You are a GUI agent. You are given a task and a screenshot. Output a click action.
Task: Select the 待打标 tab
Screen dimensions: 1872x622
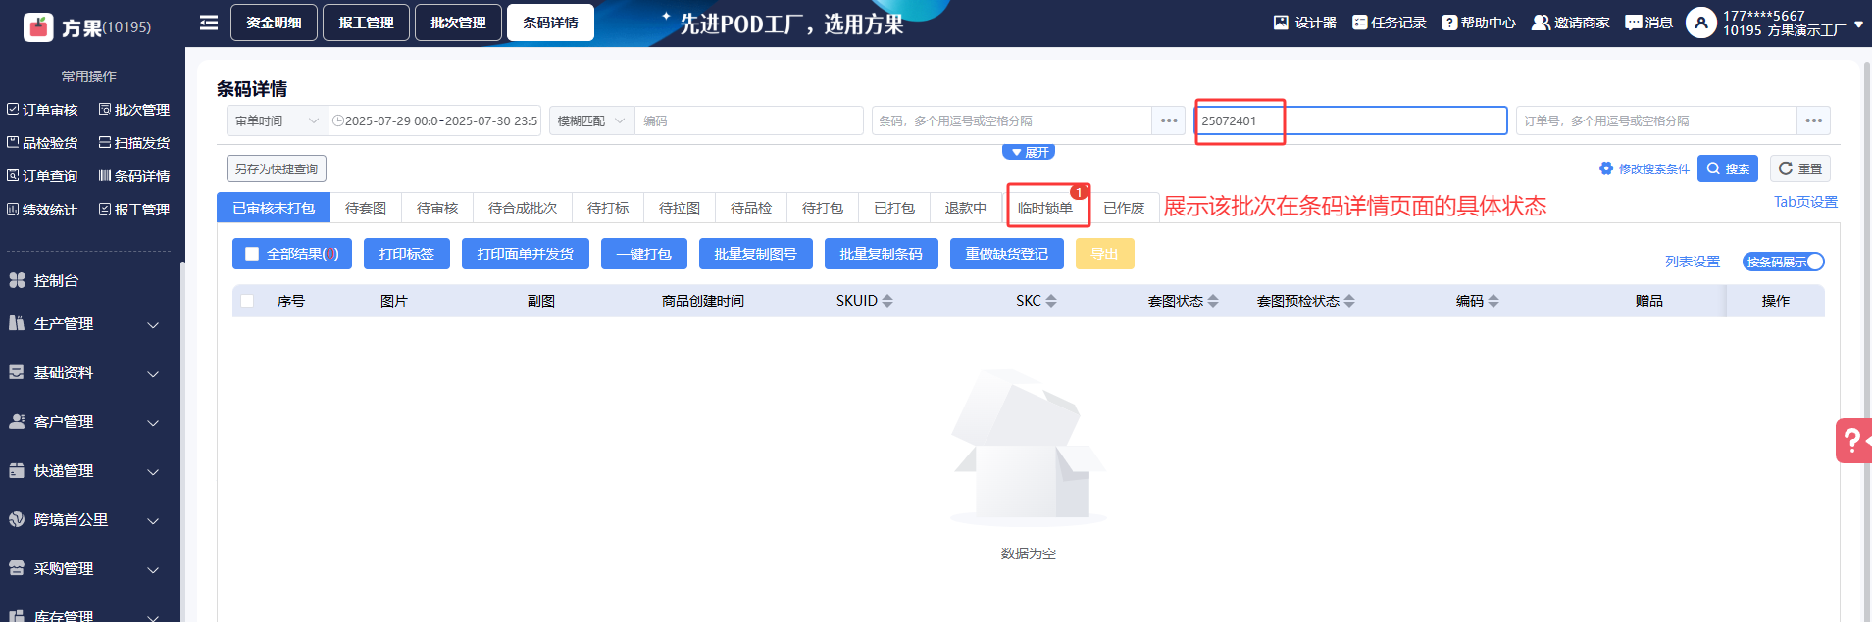[608, 208]
